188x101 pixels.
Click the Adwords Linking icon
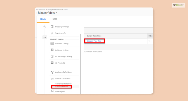[x=52, y=44]
